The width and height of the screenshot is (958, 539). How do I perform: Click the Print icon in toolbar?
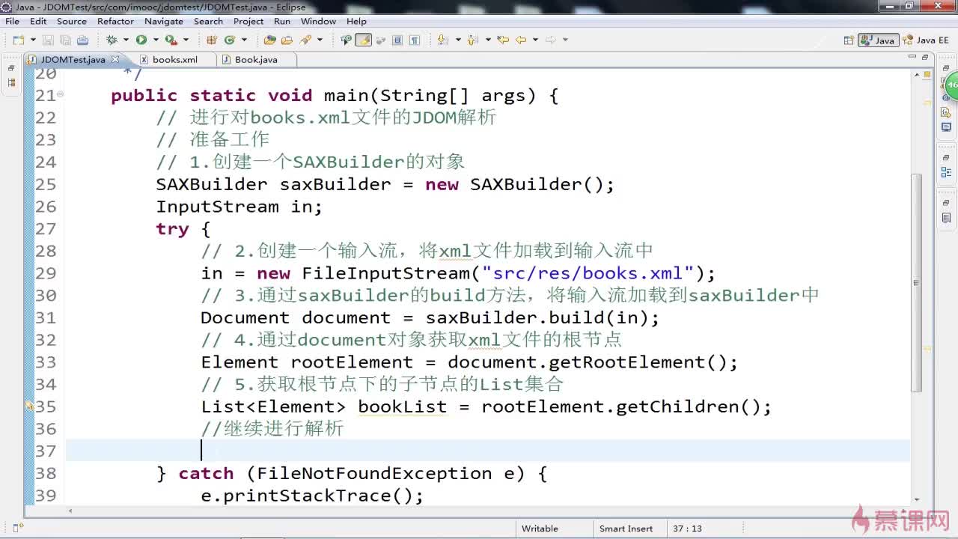coord(82,40)
